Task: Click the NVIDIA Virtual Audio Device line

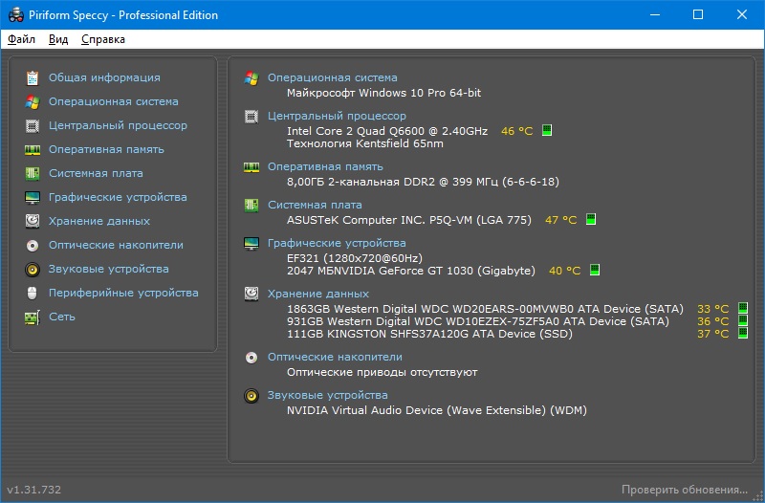Action: point(437,410)
